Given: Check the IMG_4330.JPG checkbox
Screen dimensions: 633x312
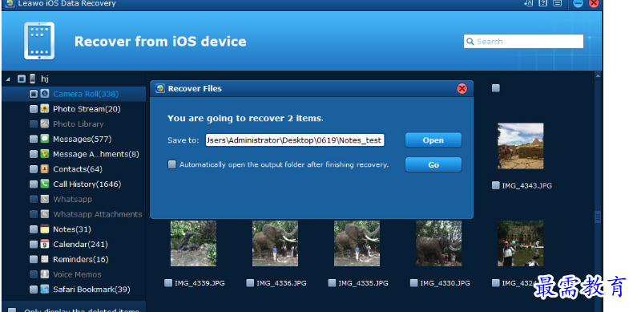Looking at the screenshot, I should pos(413,283).
